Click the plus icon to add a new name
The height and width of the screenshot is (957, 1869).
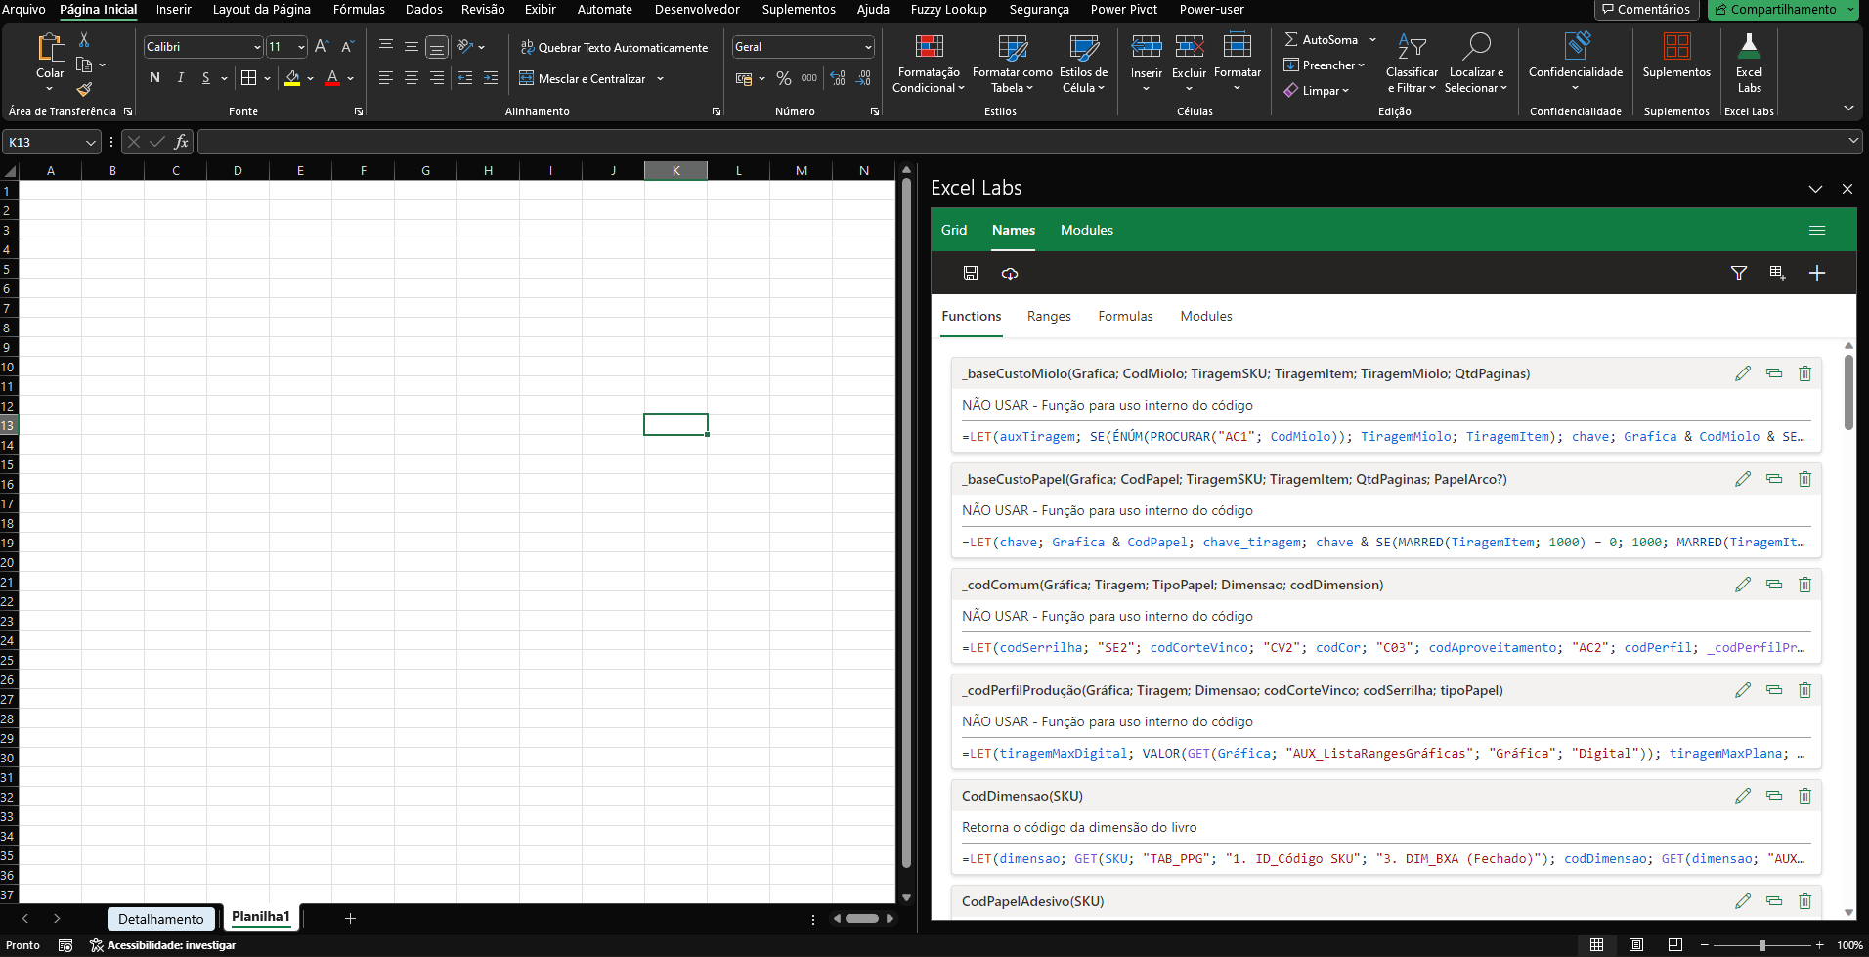[1817, 273]
